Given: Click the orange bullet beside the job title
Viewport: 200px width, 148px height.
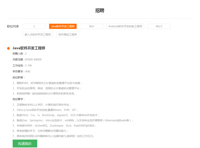Looking at the screenshot, I should click(x=8, y=48).
